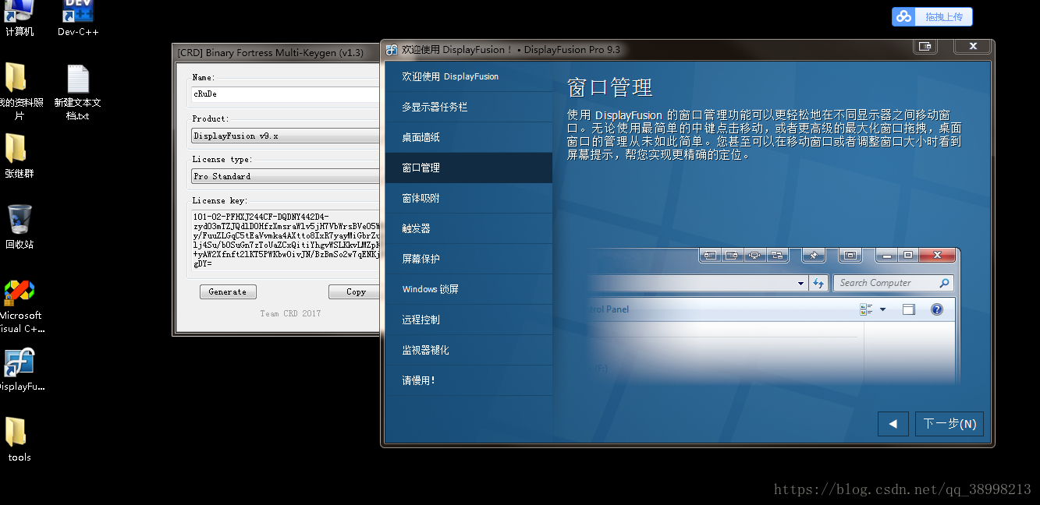This screenshot has width=1040, height=505.
Task: Click the move-window titlebar button in DisplayFusion
Action: click(x=925, y=47)
